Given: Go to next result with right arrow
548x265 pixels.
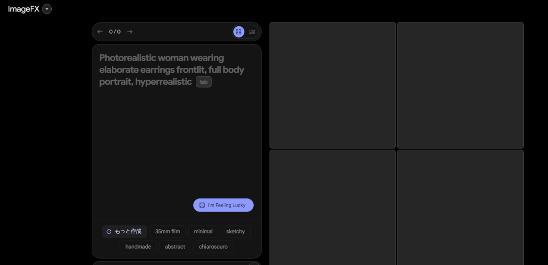Looking at the screenshot, I should [130, 32].
